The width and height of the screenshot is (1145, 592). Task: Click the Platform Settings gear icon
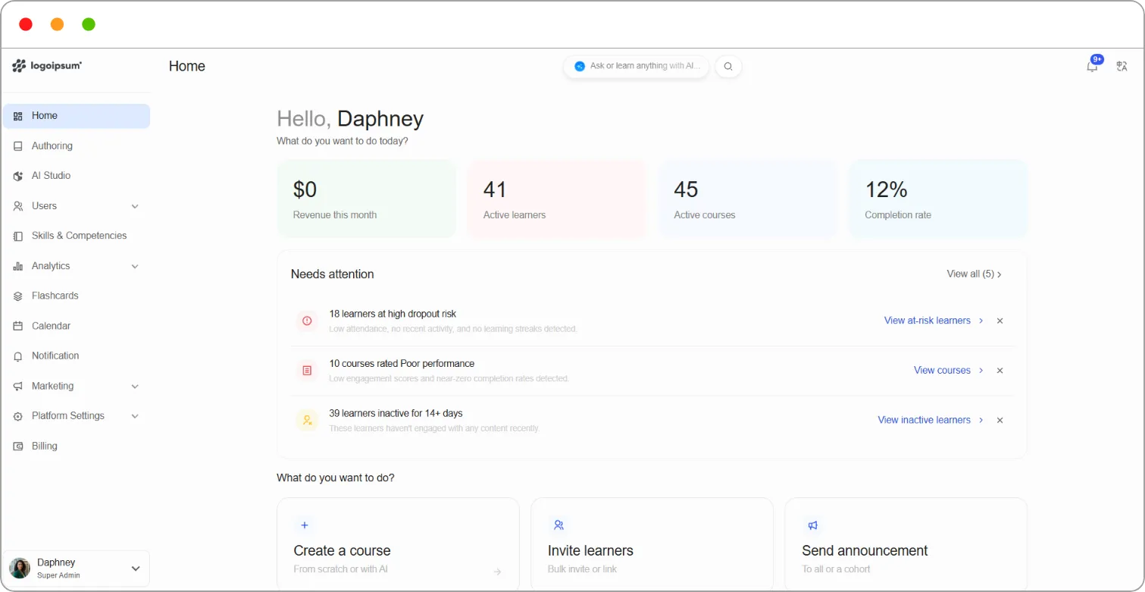tap(18, 416)
